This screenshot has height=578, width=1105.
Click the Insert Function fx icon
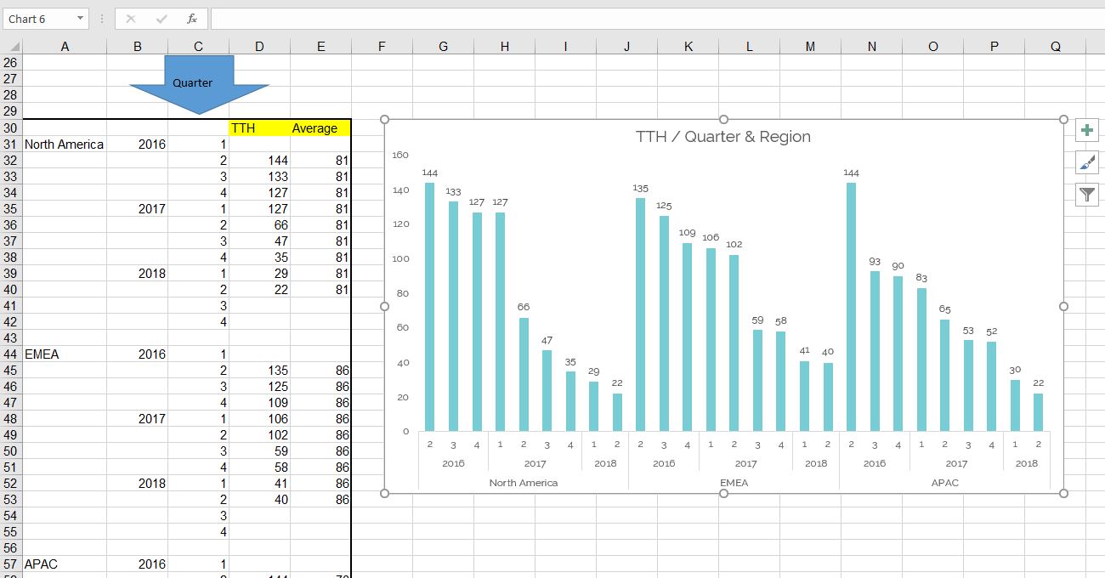point(192,19)
